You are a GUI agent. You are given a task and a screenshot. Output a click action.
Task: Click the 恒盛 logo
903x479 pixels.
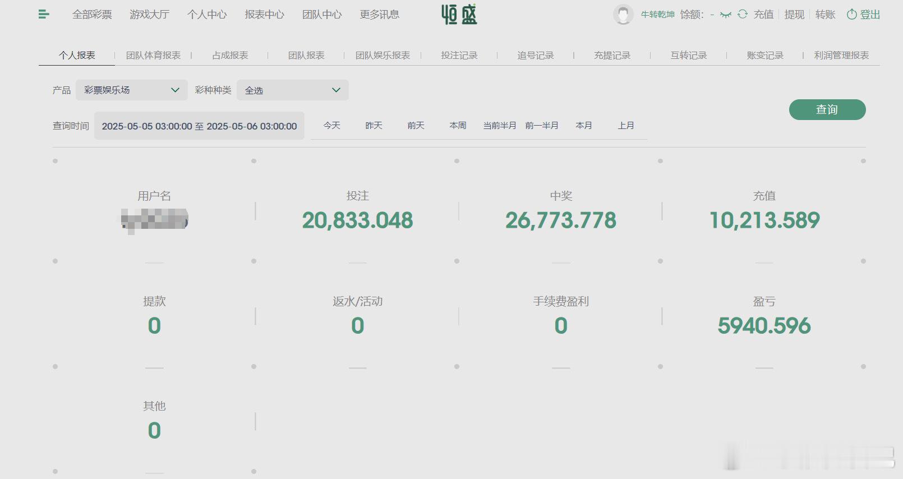tap(459, 14)
